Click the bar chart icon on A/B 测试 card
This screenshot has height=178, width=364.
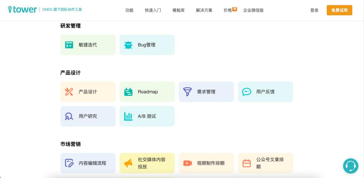click(x=128, y=116)
